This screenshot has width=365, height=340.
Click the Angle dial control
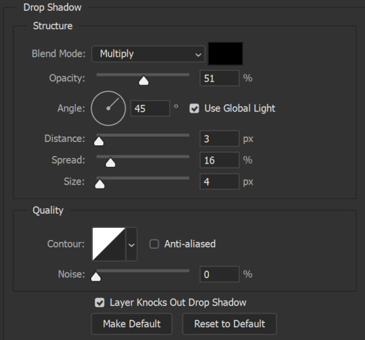[x=108, y=108]
